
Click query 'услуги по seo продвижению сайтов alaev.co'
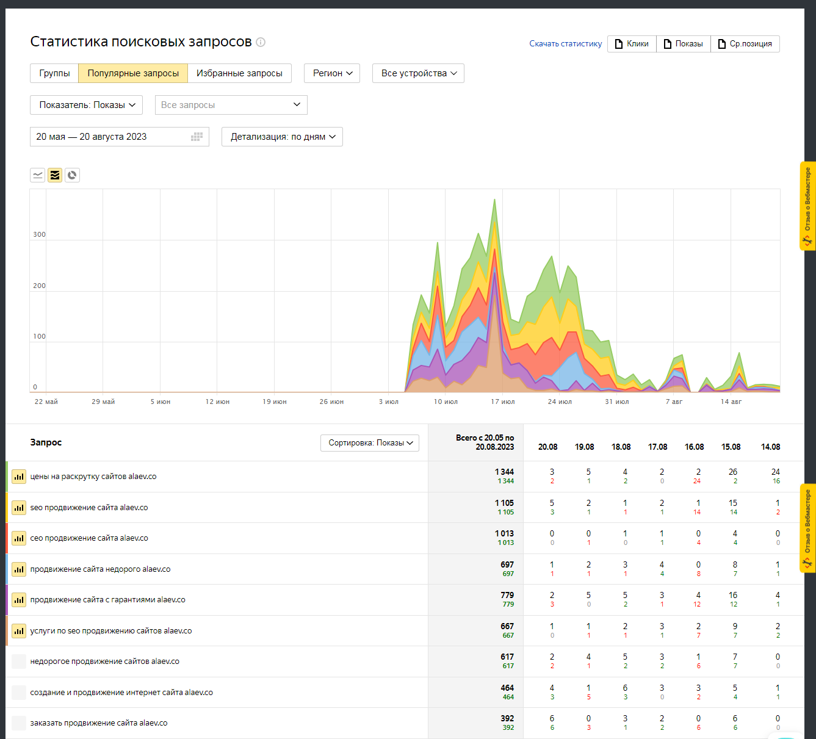click(111, 631)
